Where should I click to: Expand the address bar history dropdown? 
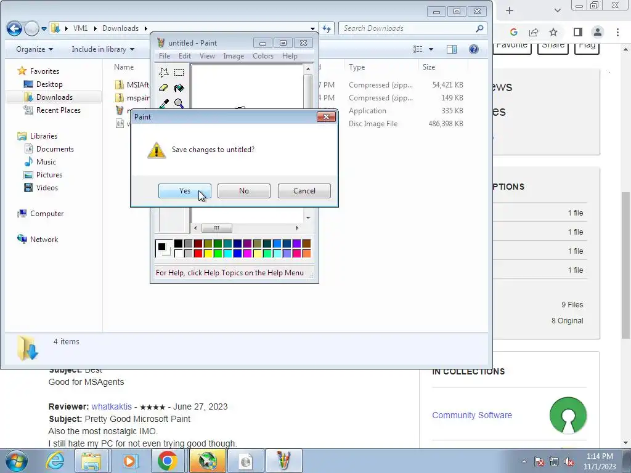312,28
